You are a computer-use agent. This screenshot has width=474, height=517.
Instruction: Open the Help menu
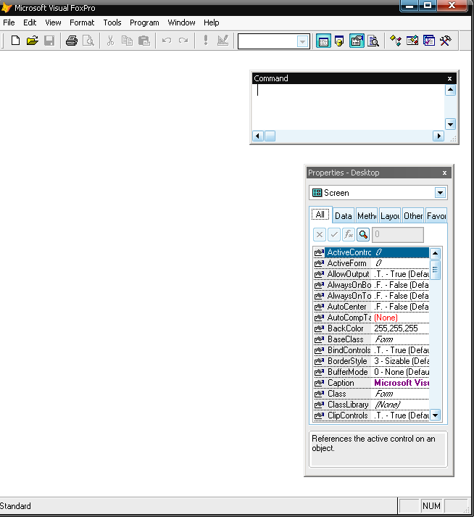[212, 22]
